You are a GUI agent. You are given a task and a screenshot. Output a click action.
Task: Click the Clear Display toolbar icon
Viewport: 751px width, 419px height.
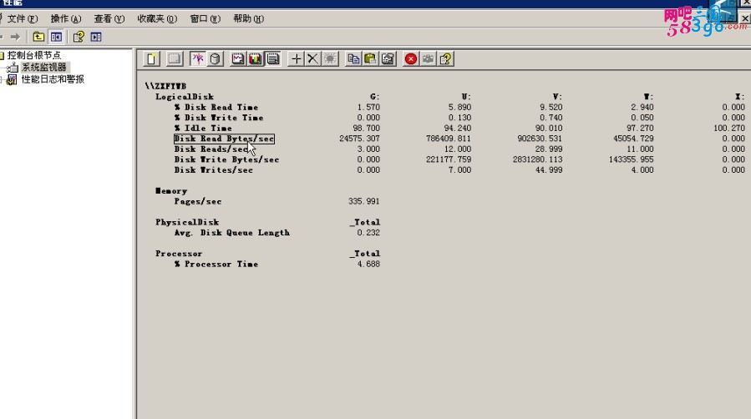(175, 58)
